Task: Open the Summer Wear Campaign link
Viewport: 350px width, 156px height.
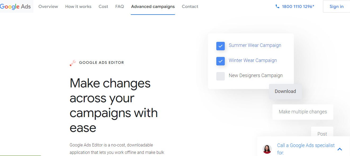Action: pos(255,45)
